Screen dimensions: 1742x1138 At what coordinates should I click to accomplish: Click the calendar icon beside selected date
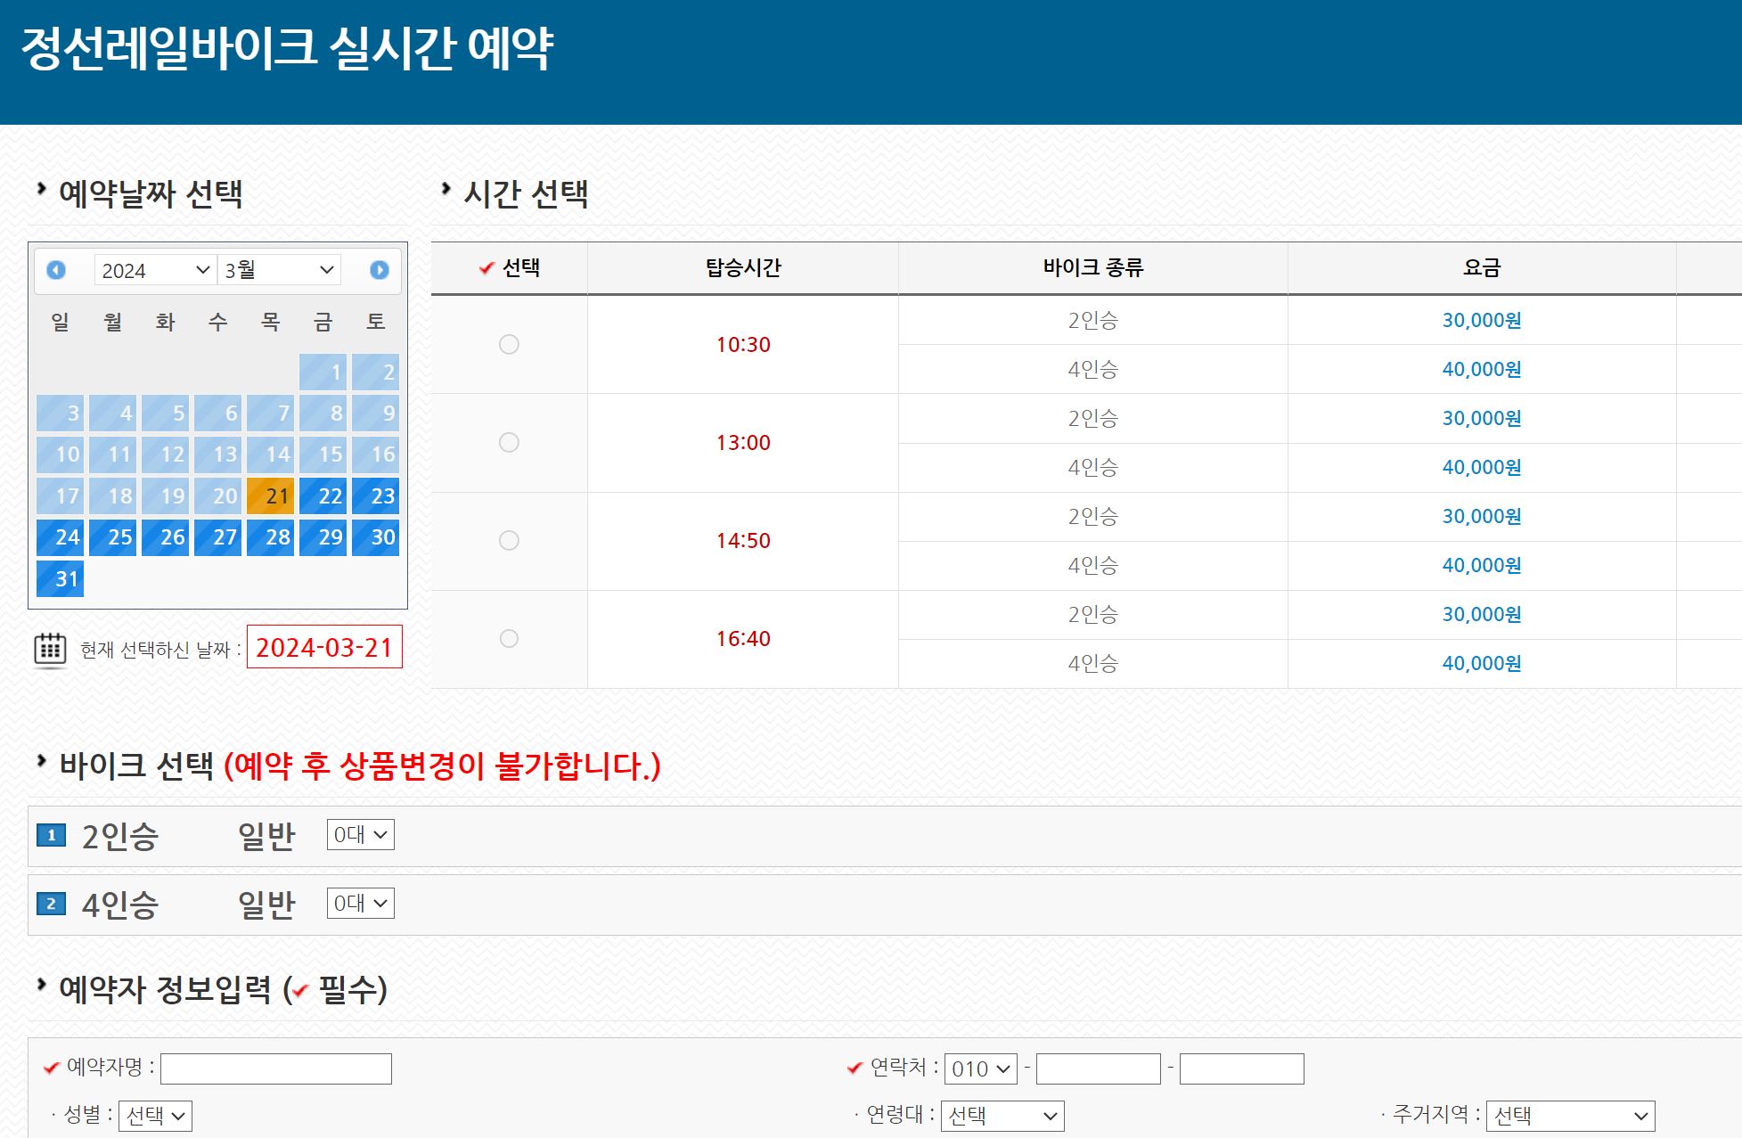pyautogui.click(x=51, y=651)
